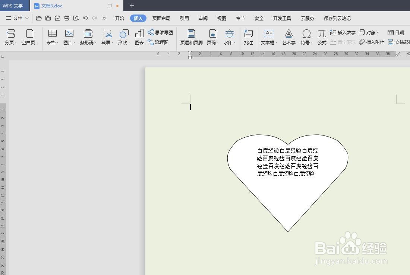
Task: Click the open folder icon
Action: click(x=39, y=18)
